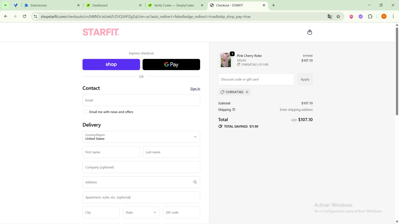
Task: Open the Chrome profile avatar V
Action: tap(384, 16)
